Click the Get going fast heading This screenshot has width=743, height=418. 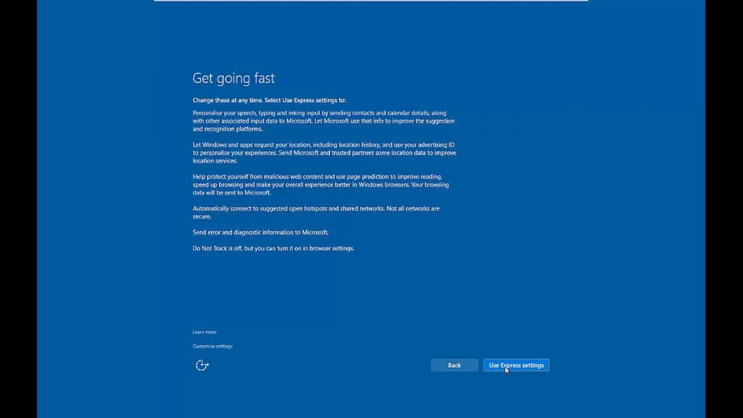[x=234, y=78]
